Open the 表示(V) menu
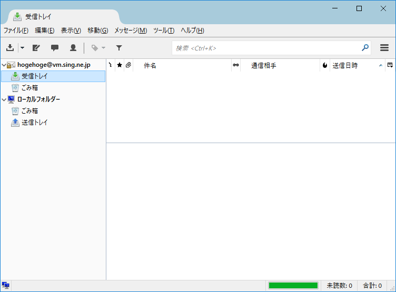Screen dimensions: 396x292 click(x=71, y=31)
